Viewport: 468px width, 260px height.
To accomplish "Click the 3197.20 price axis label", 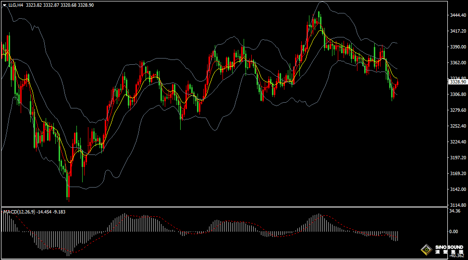I will [458, 157].
